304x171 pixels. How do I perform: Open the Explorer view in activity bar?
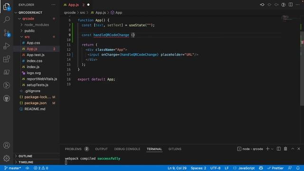tap(7, 7)
